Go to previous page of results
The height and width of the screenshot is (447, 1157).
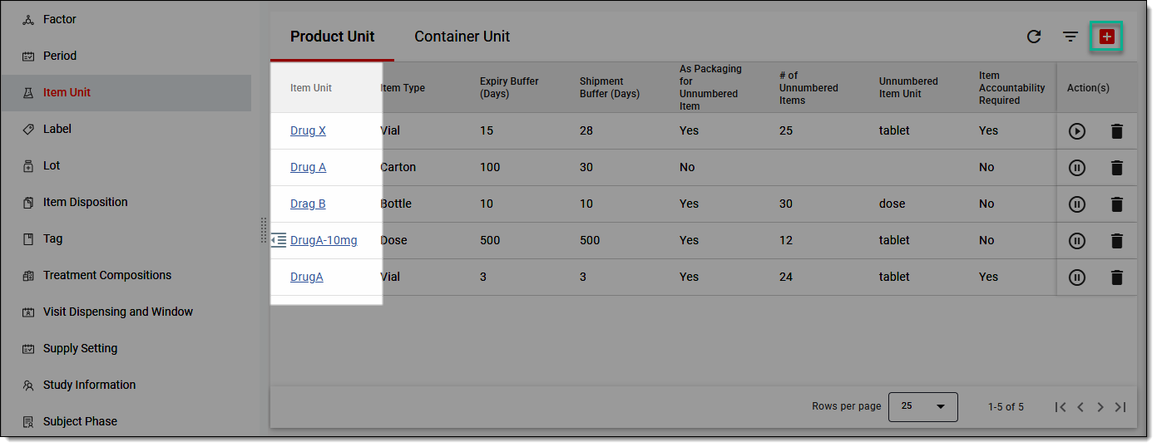(x=1080, y=407)
